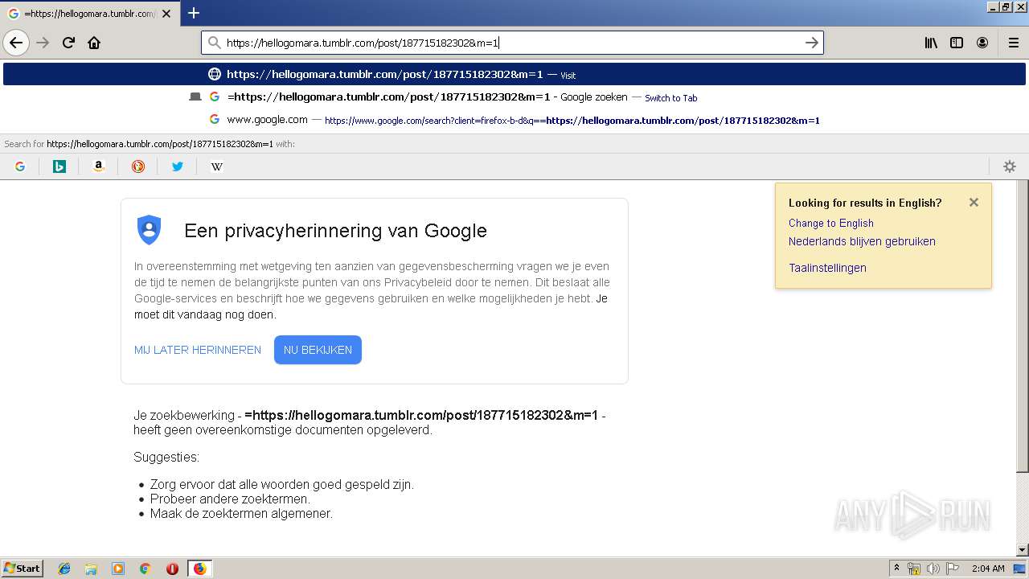Dismiss the language suggestion popup
The image size is (1029, 579).
click(x=974, y=203)
